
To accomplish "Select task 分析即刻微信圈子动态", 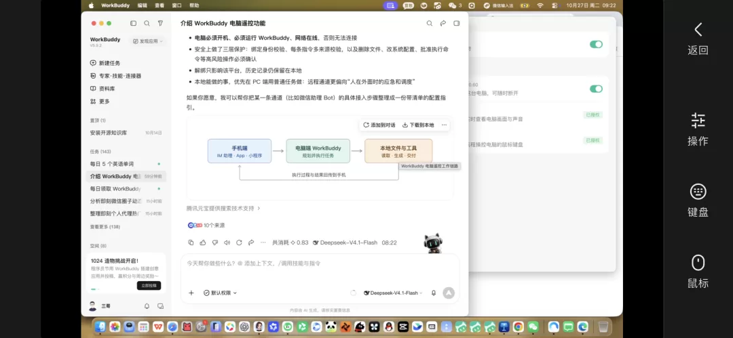I will [x=126, y=201].
